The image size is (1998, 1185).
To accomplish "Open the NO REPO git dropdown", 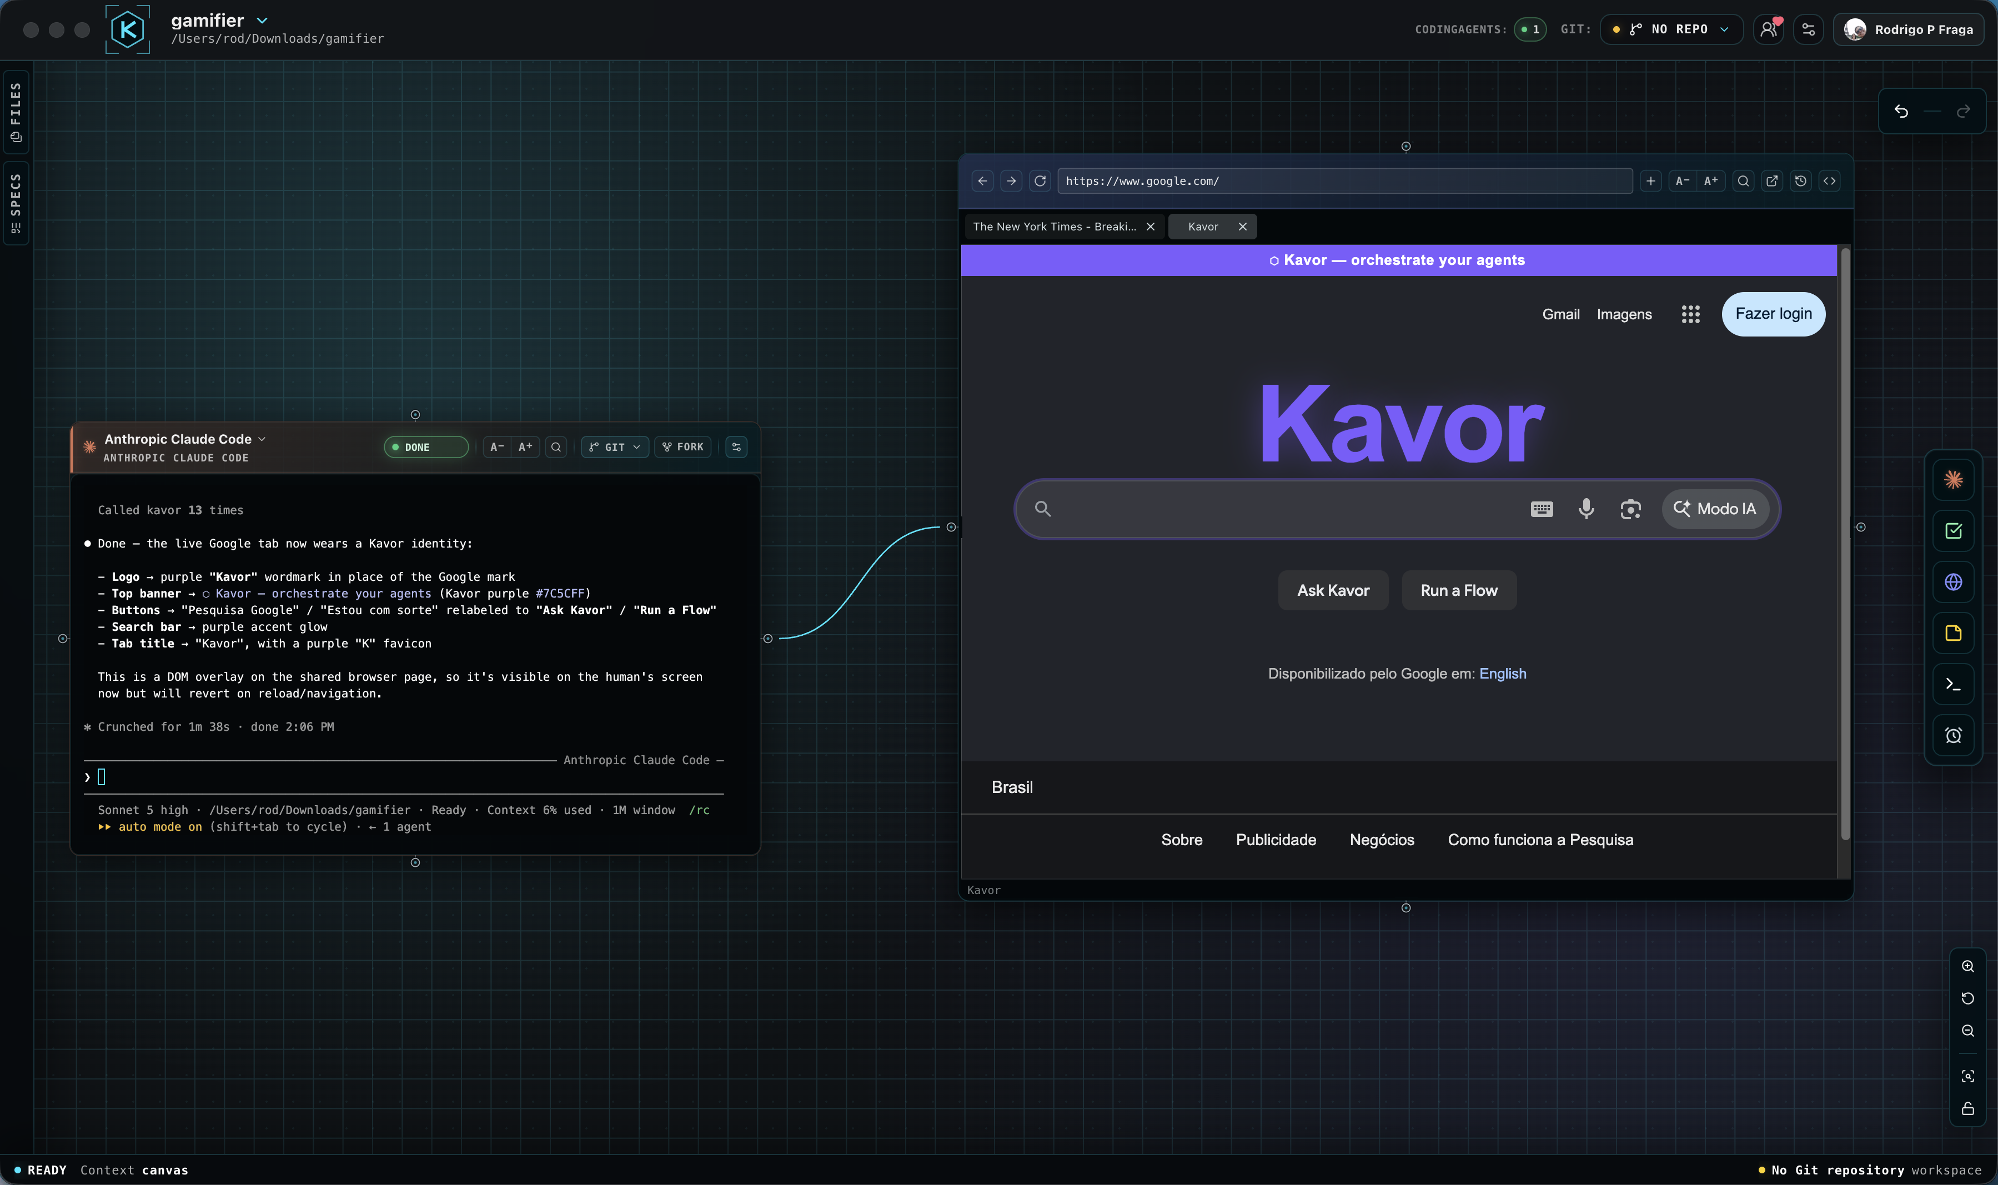I will click(1670, 29).
